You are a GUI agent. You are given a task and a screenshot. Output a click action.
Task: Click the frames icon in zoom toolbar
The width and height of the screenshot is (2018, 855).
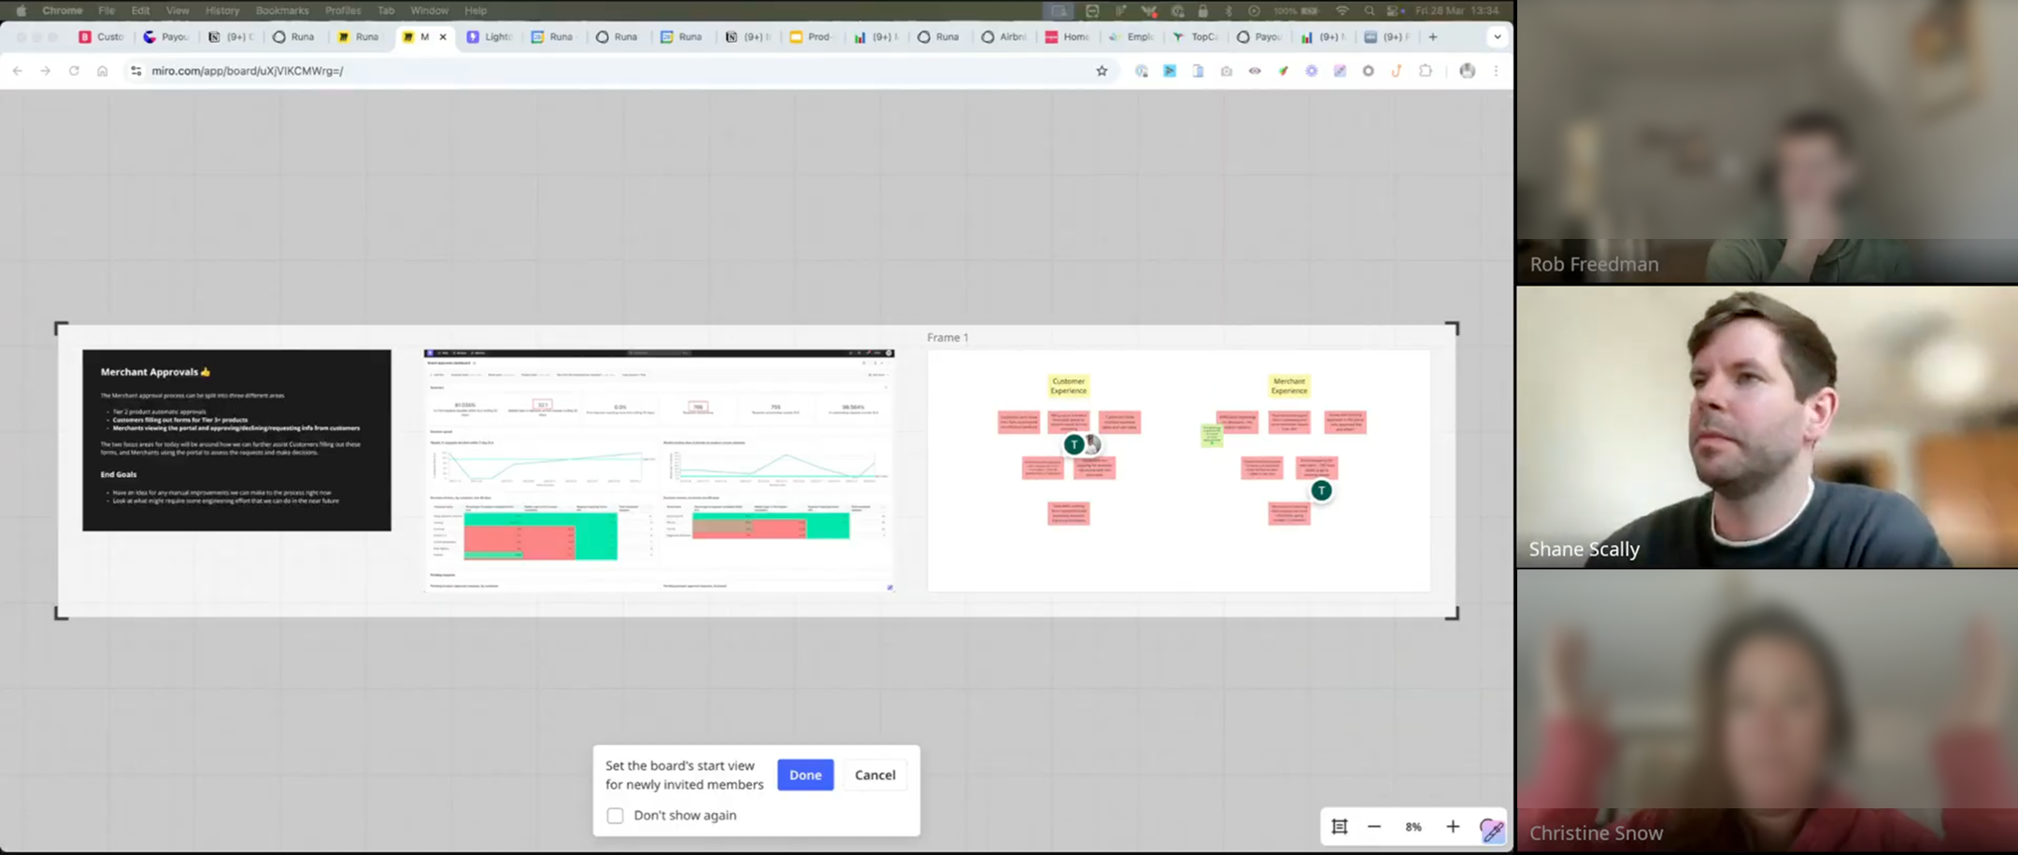click(x=1339, y=826)
